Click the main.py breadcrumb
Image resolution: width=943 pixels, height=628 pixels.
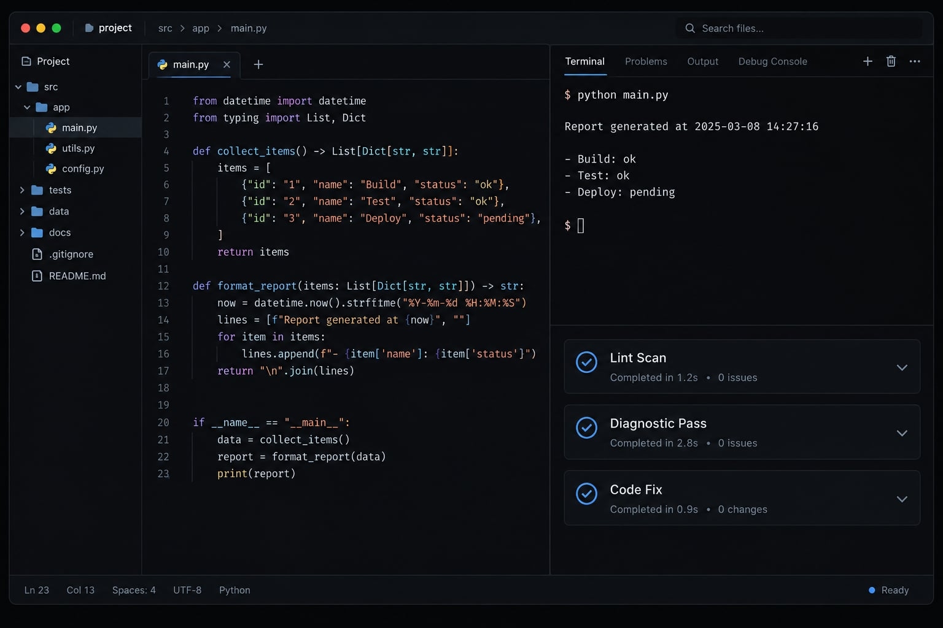tap(249, 28)
